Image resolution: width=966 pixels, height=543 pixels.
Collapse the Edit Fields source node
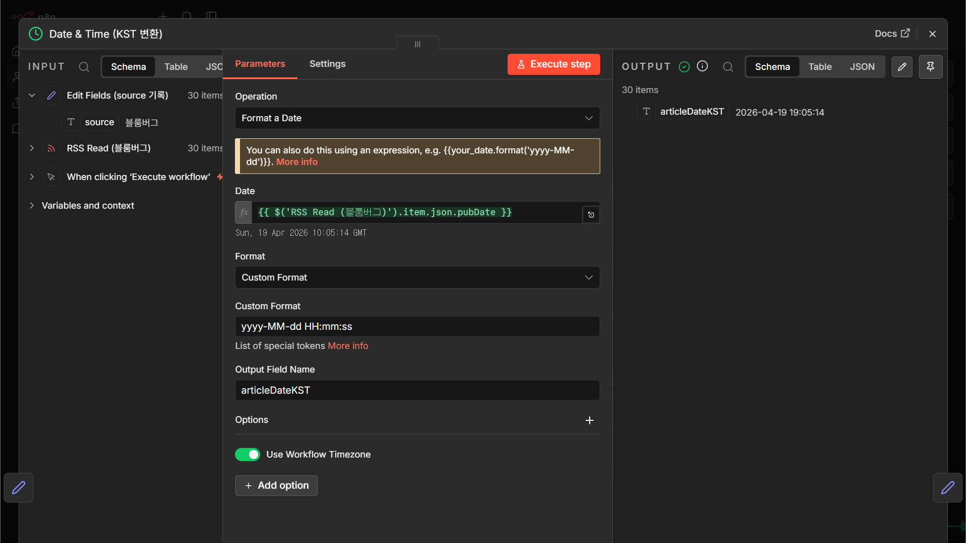(x=32, y=96)
